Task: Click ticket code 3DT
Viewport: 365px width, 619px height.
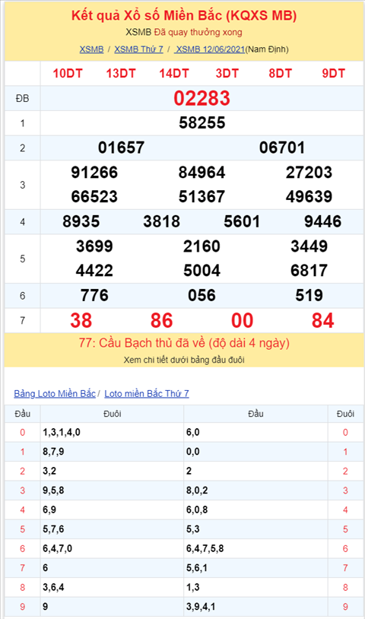Action: coord(227,74)
